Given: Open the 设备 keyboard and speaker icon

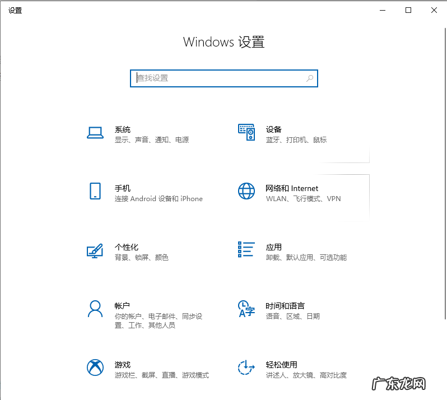Looking at the screenshot, I should [246, 132].
